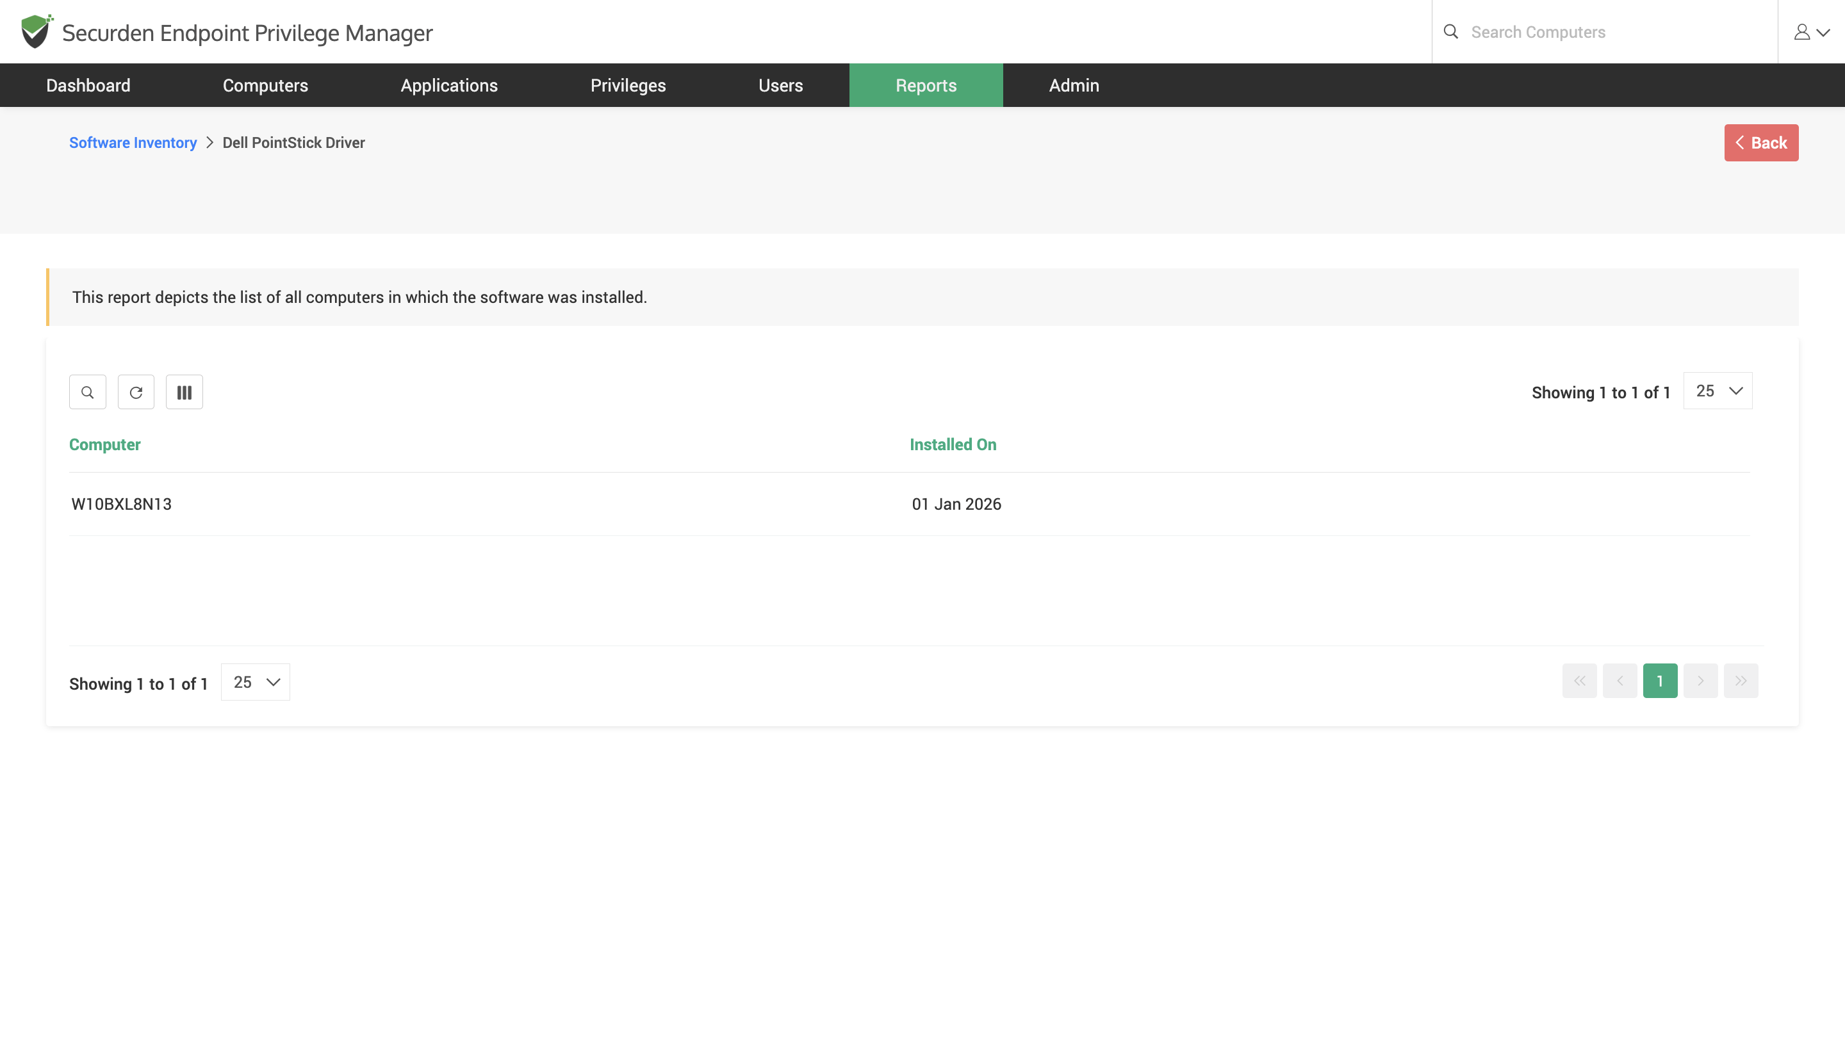Viewport: 1845px width, 1040px height.
Task: Open the Privileges tab
Action: [628, 85]
